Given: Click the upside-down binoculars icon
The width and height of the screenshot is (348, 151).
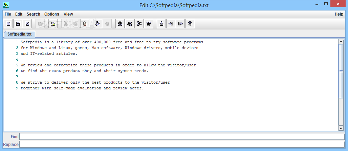Looking at the screenshot, I should [x=149, y=24].
